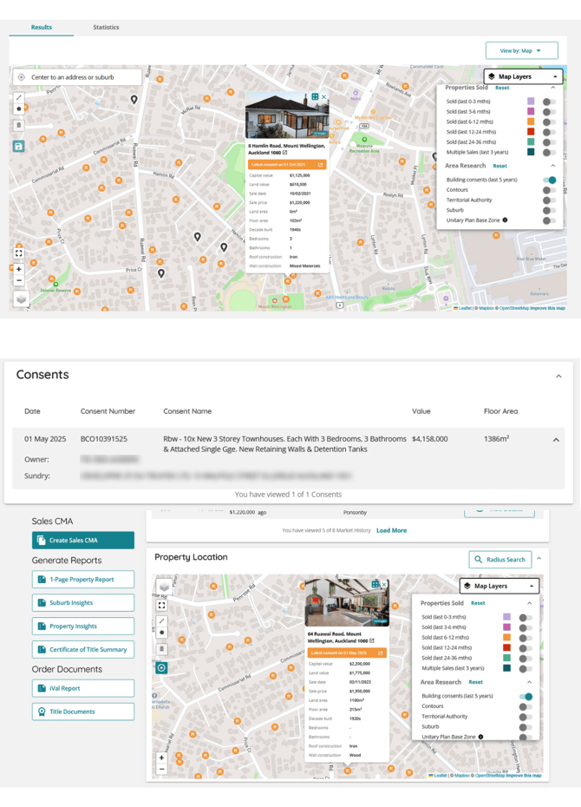Collapse the Consents section
581x807 pixels.
point(558,377)
